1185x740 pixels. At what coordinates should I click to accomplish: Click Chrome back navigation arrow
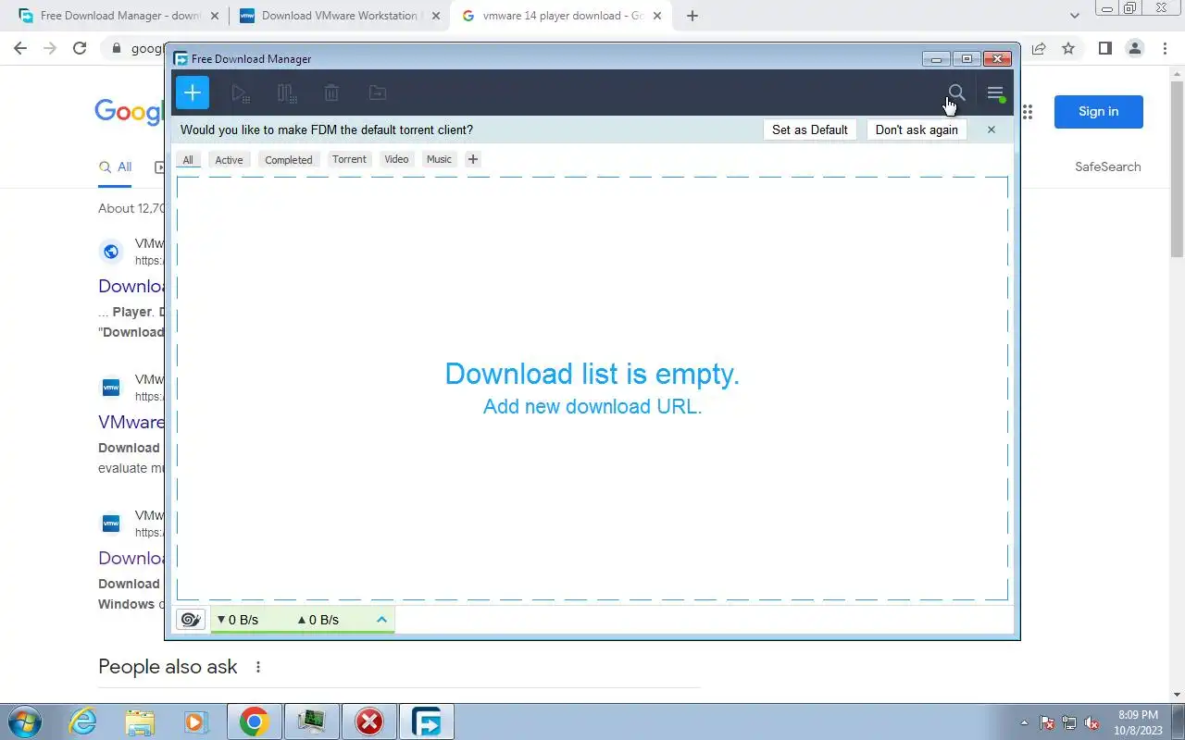tap(20, 48)
